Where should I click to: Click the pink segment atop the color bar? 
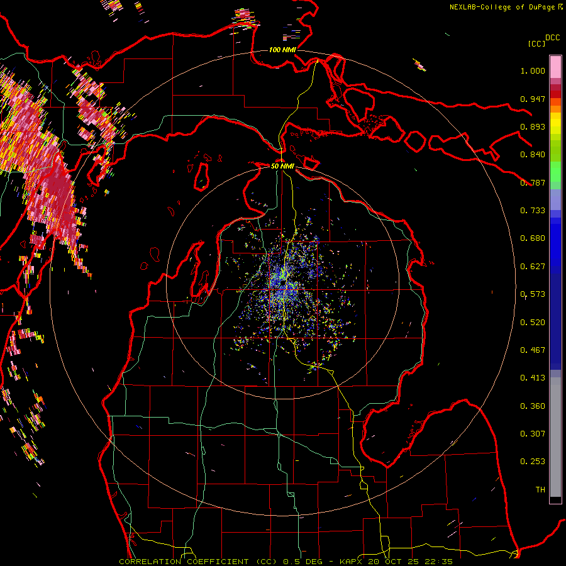pyautogui.click(x=555, y=67)
